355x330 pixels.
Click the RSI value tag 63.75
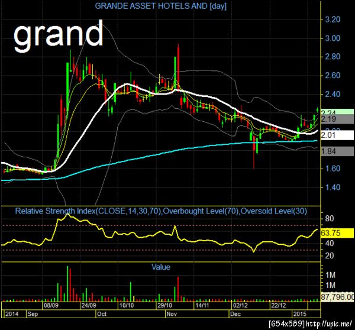pos(337,233)
